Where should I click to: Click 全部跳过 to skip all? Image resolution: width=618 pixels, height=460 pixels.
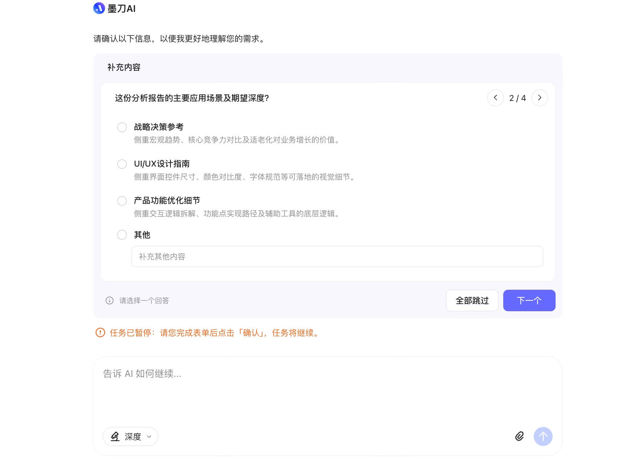pyautogui.click(x=472, y=300)
